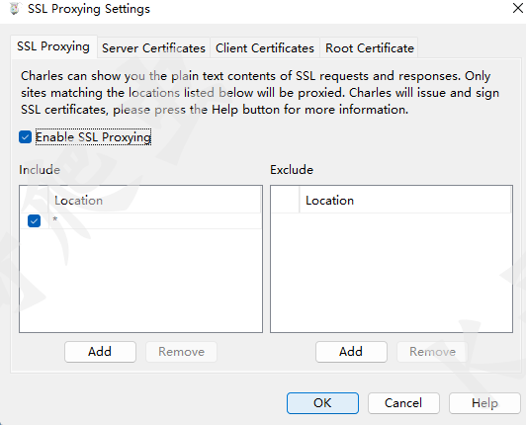
Task: Open the Root Certificate tab
Action: pos(370,48)
